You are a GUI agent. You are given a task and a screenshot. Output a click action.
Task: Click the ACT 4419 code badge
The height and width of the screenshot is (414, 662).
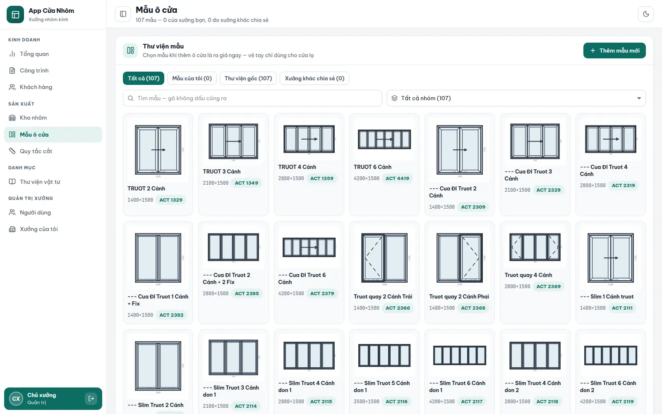click(397, 178)
